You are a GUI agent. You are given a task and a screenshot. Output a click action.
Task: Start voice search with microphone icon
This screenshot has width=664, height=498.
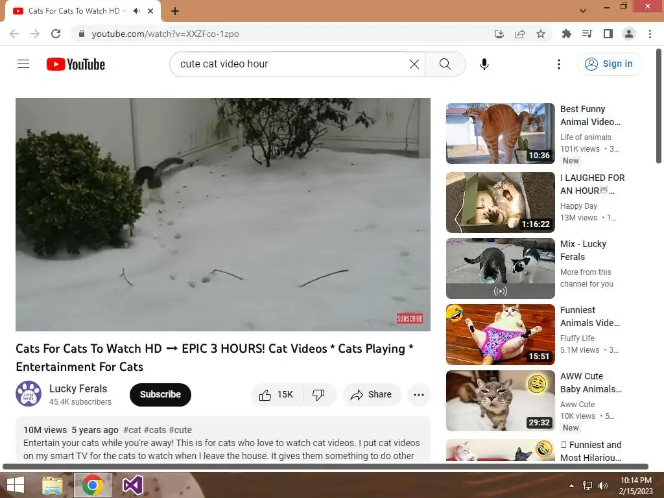484,64
